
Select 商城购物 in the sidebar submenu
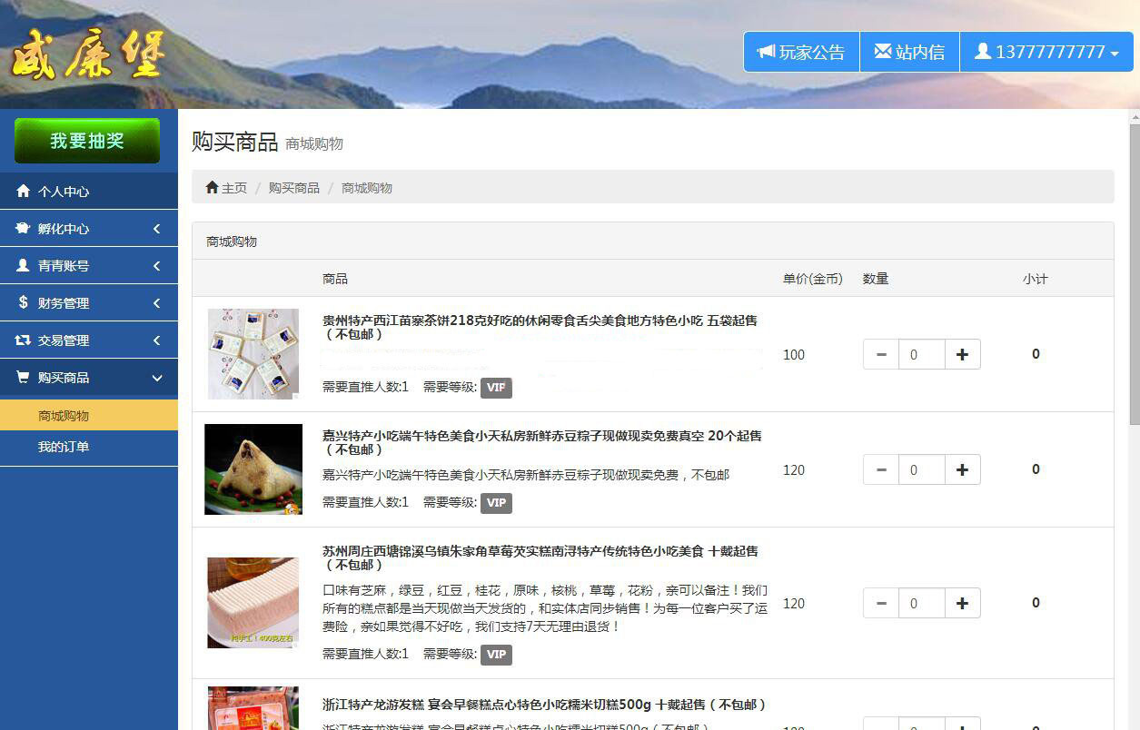pos(64,416)
